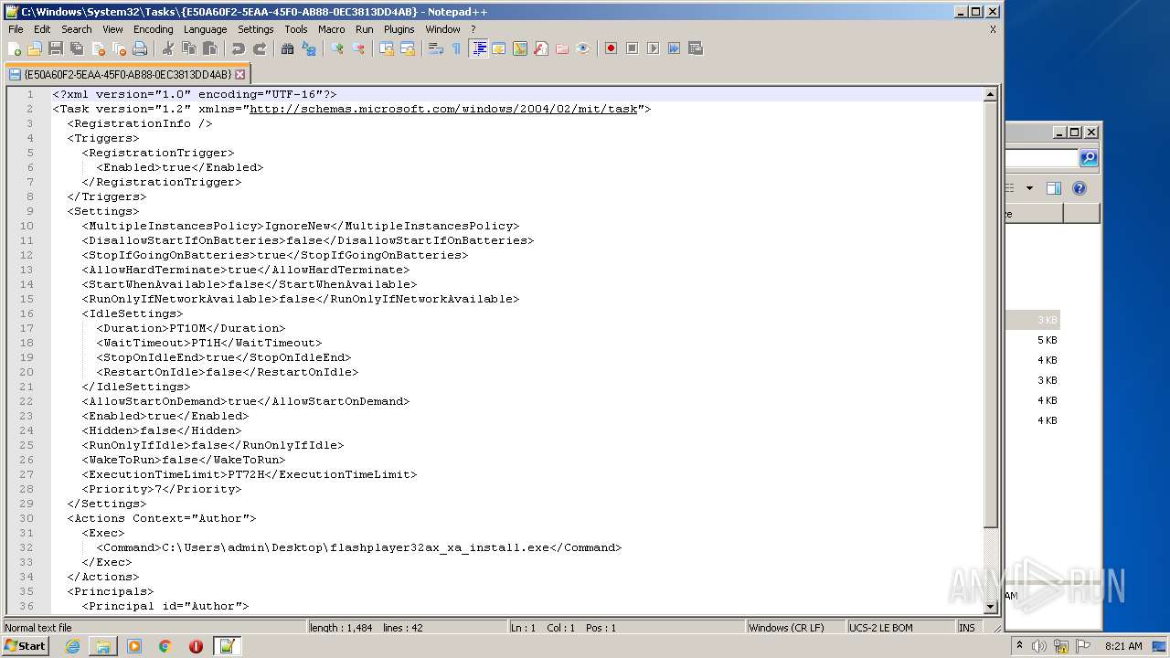
Task: Click the volume icon in system tray
Action: coord(1039,646)
